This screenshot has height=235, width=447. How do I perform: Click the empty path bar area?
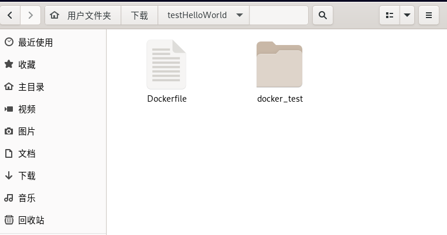pyautogui.click(x=279, y=15)
